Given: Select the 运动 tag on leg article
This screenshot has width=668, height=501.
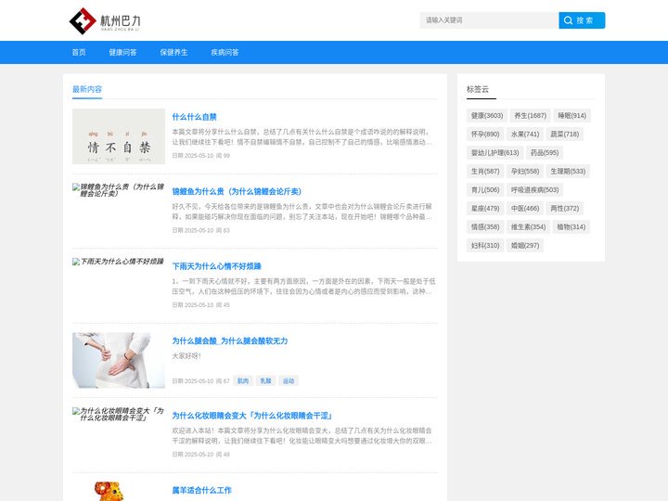Looking at the screenshot, I should pos(289,381).
